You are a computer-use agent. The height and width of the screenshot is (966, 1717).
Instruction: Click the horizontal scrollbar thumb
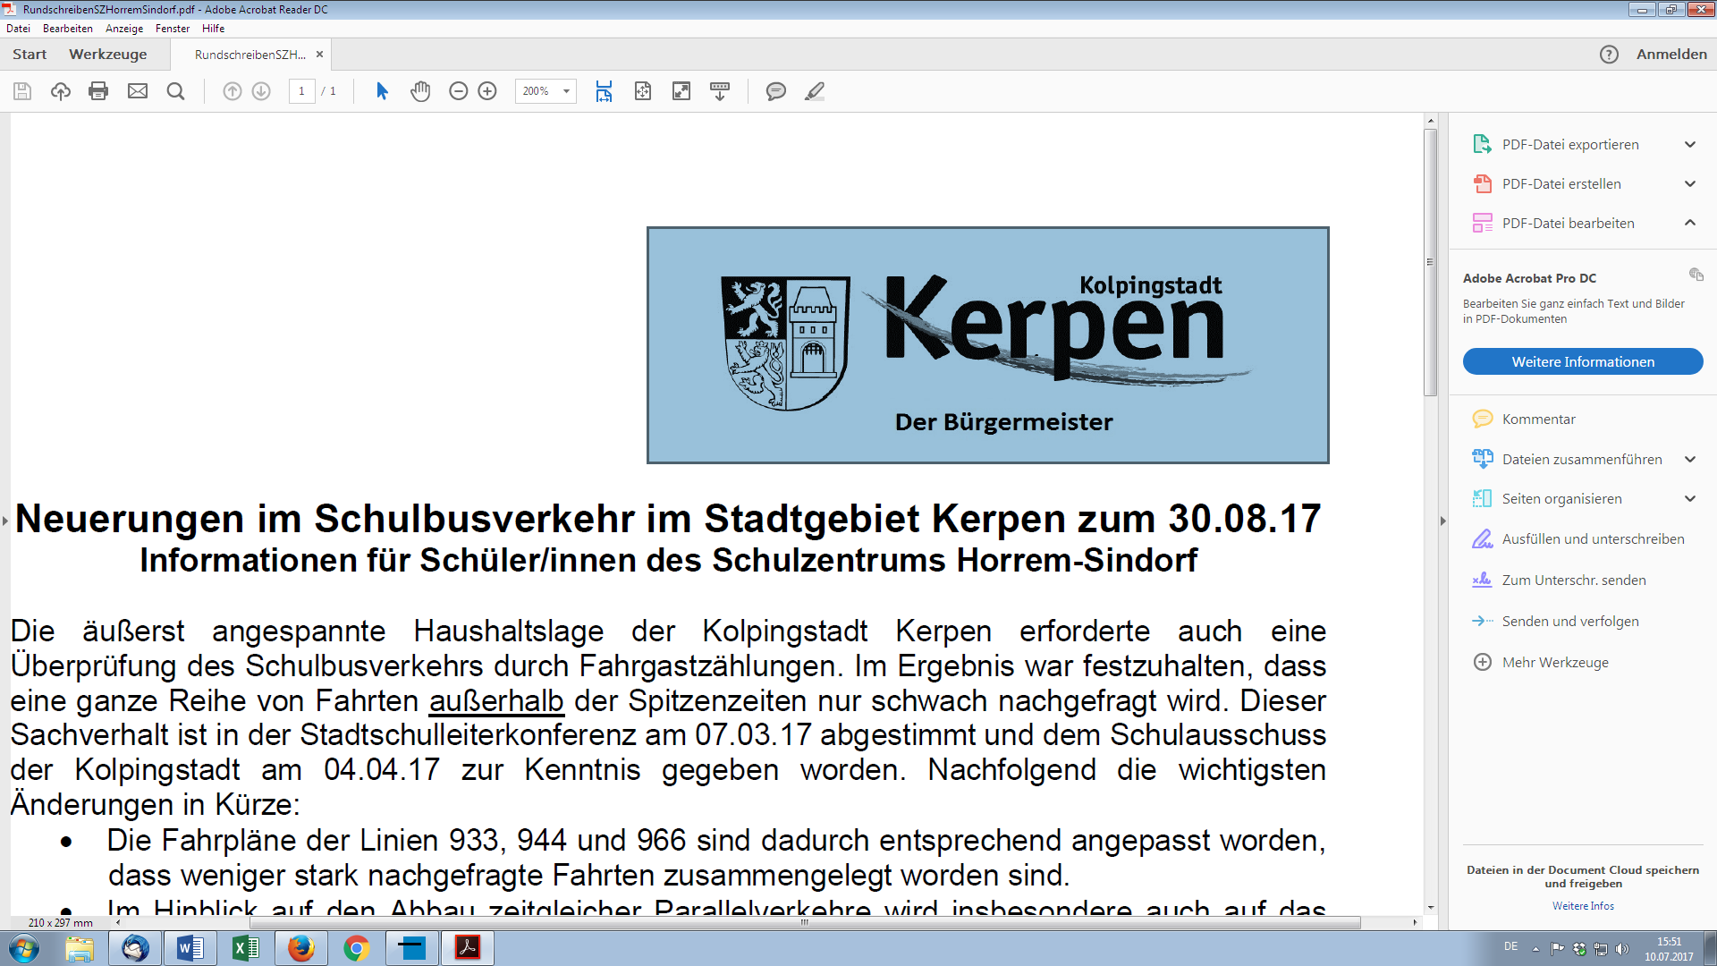tap(805, 922)
